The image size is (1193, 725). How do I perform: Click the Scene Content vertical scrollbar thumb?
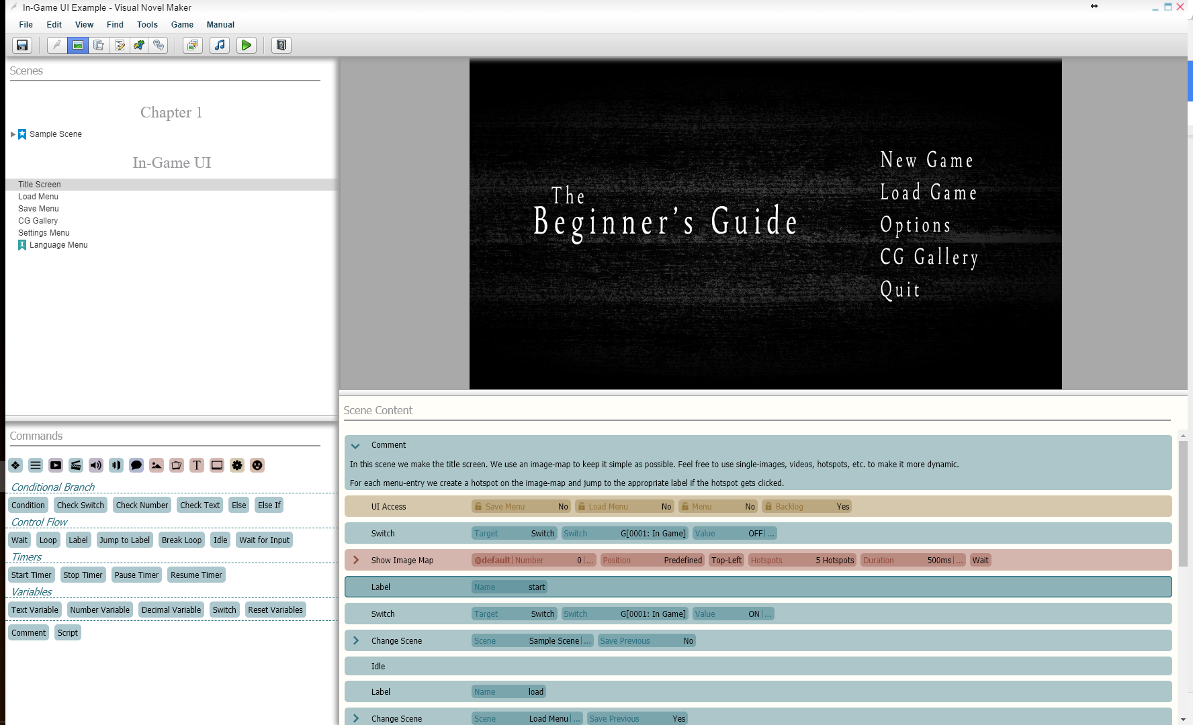tap(1183, 503)
